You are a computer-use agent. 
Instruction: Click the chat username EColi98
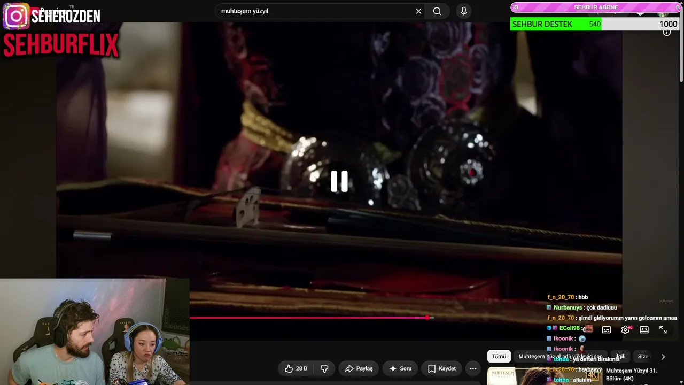click(569, 328)
